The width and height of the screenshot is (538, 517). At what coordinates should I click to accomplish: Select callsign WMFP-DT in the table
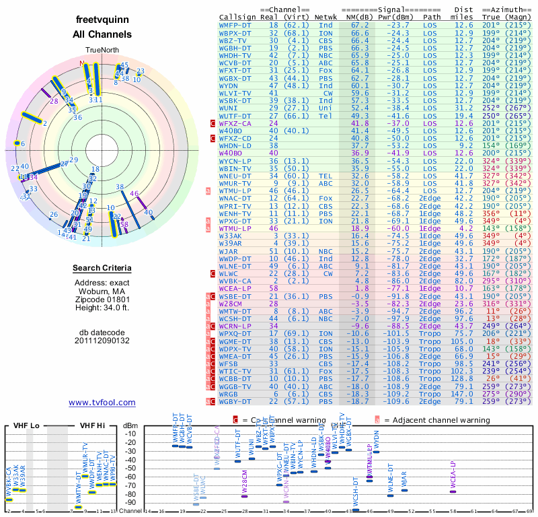pyautogui.click(x=235, y=26)
